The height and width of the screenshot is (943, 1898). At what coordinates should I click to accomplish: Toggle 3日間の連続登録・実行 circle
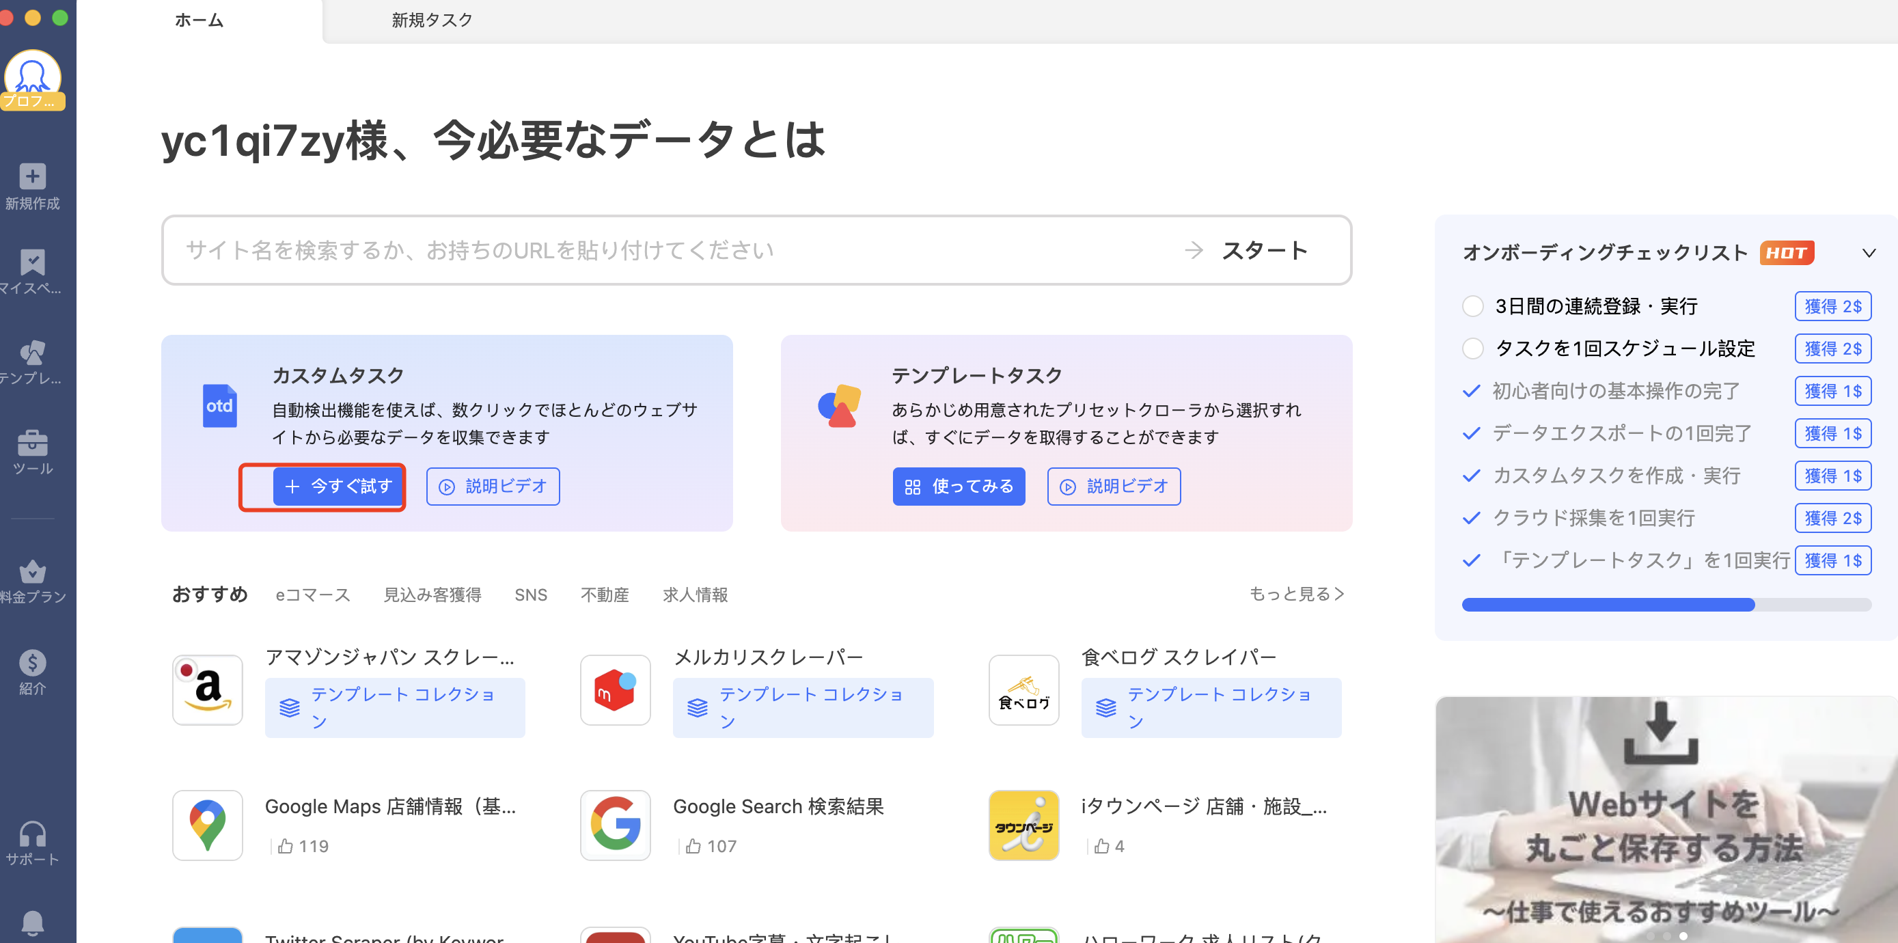tap(1472, 305)
